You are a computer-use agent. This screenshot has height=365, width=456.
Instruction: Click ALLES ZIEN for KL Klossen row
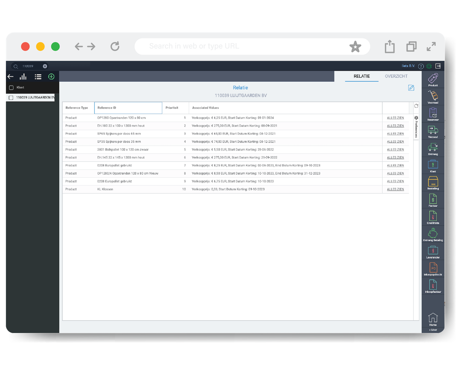(x=396, y=189)
